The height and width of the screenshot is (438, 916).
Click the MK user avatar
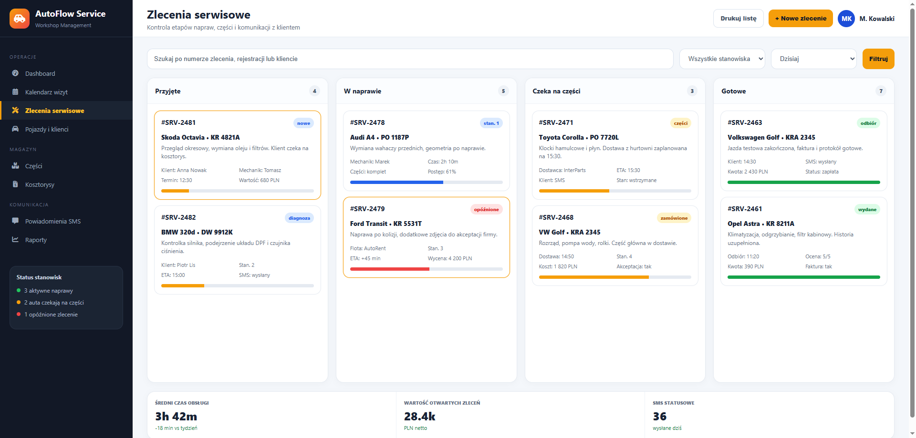coord(846,19)
